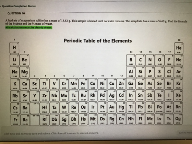
Task: Collapse the Question Completion Status arrow
Action: (1, 6)
